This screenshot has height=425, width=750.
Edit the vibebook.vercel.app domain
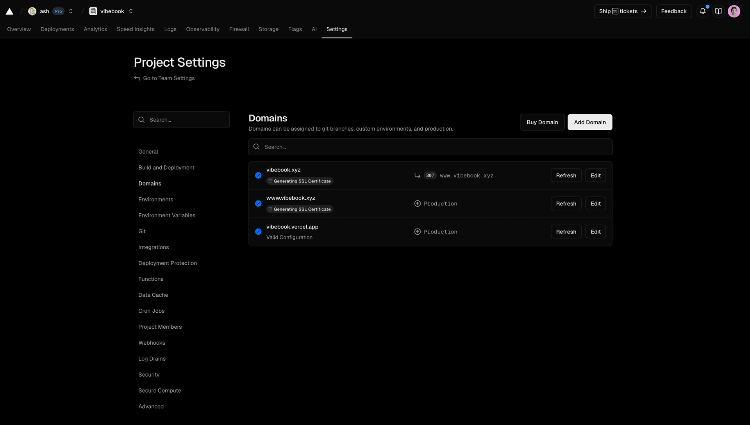point(596,232)
